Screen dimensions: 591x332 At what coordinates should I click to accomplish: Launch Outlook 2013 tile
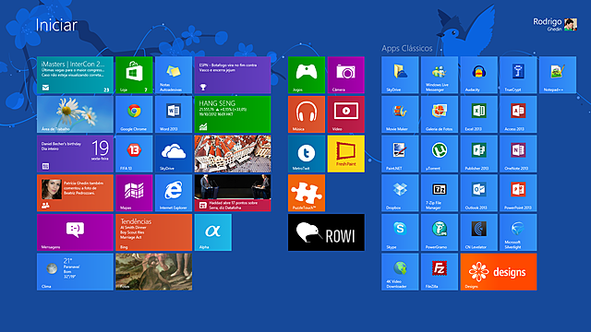(478, 193)
